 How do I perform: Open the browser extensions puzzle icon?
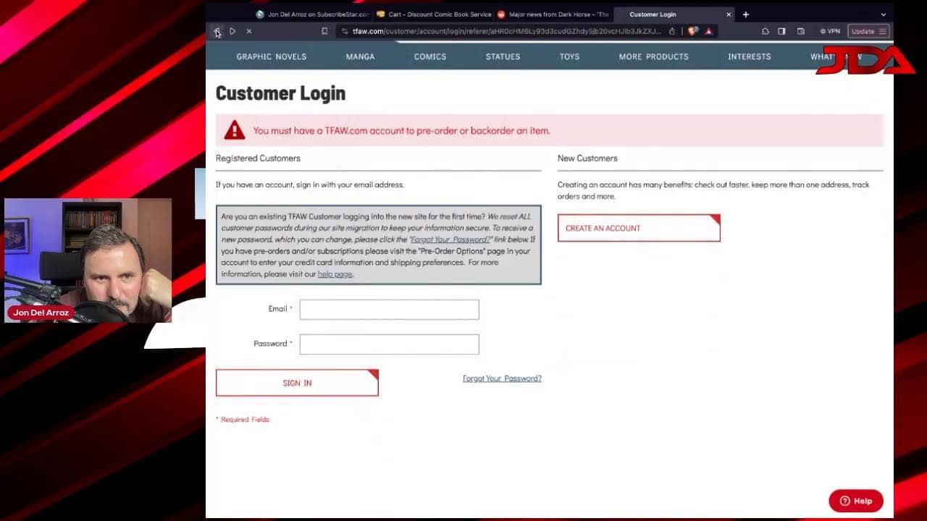coord(765,31)
